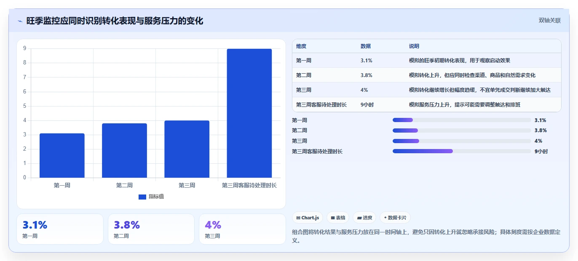Image resolution: width=578 pixels, height=261 pixels.
Task: Select the 第二周 bar in the chart
Action: click(x=124, y=150)
